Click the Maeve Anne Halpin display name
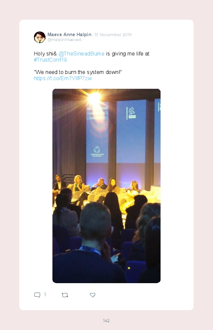The image size is (213, 330). pyautogui.click(x=69, y=35)
